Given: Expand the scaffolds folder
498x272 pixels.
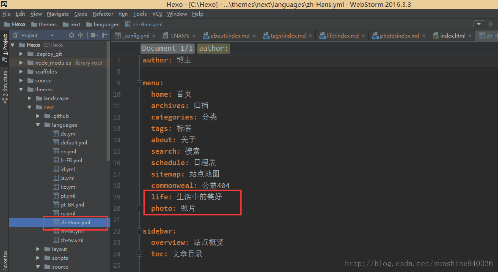Looking at the screenshot, I should [x=21, y=72].
